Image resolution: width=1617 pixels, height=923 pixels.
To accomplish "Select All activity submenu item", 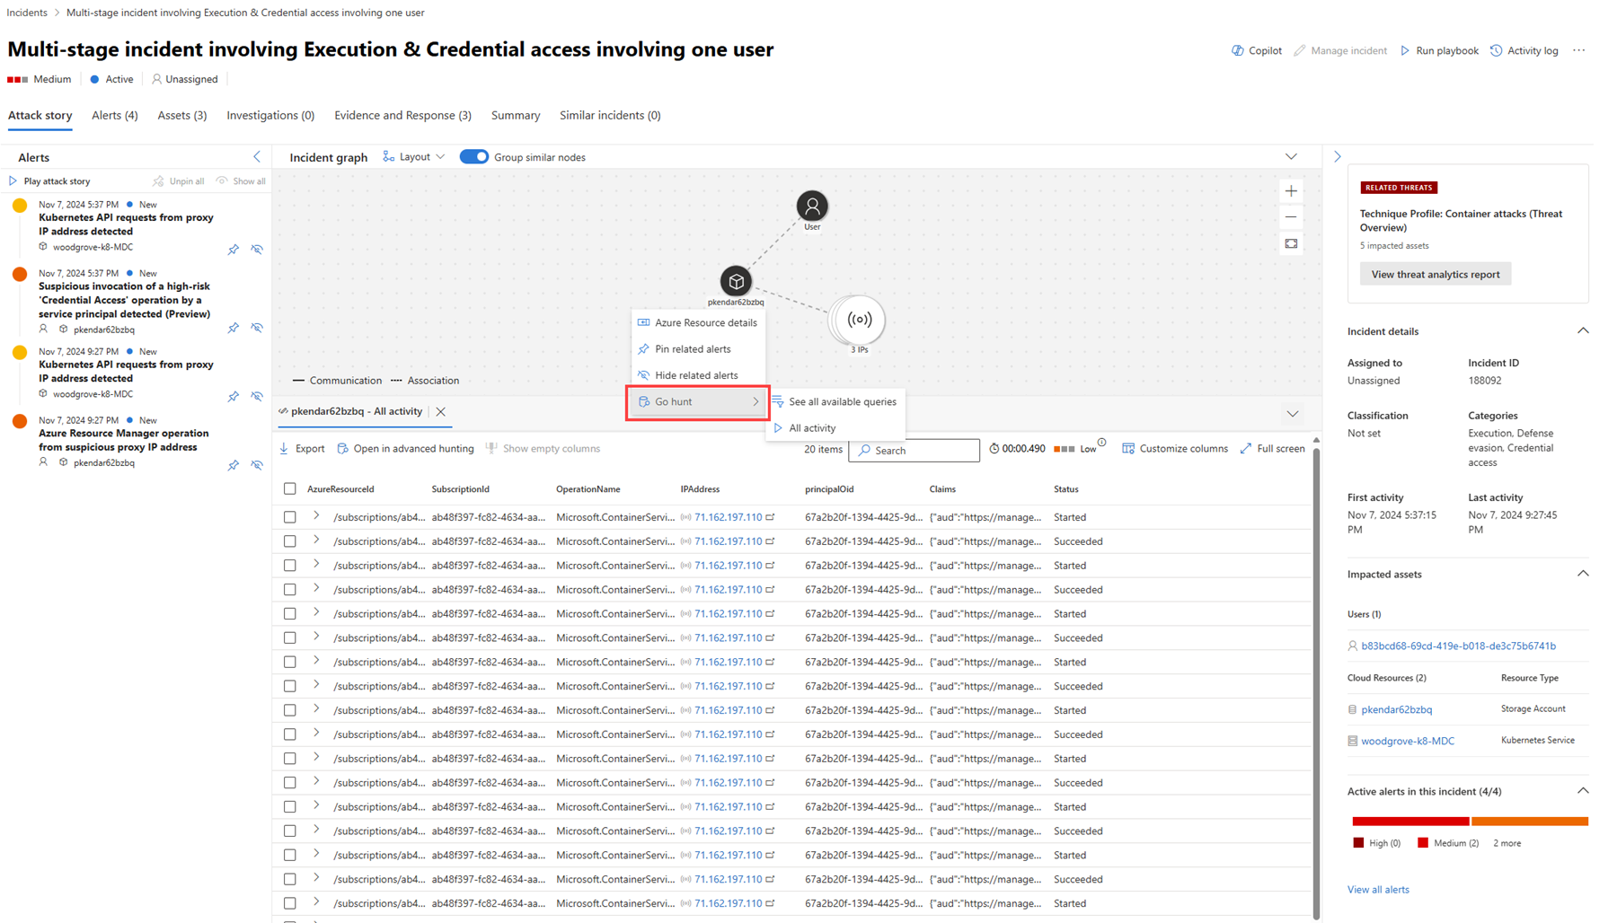I will pos(835,428).
